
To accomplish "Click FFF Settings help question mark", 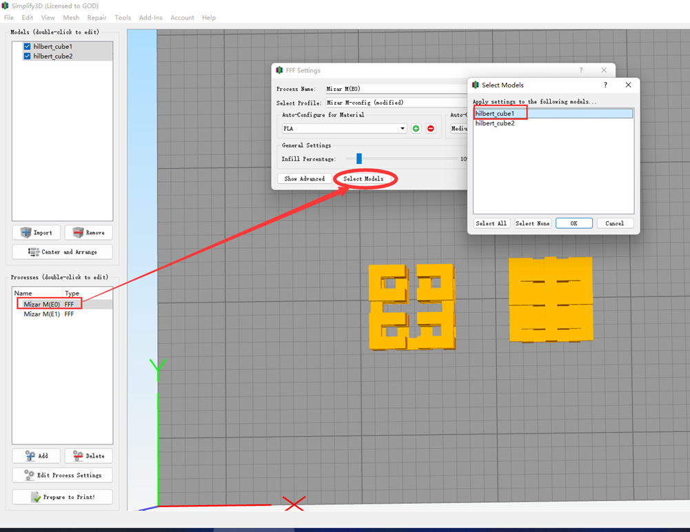I will coord(581,70).
